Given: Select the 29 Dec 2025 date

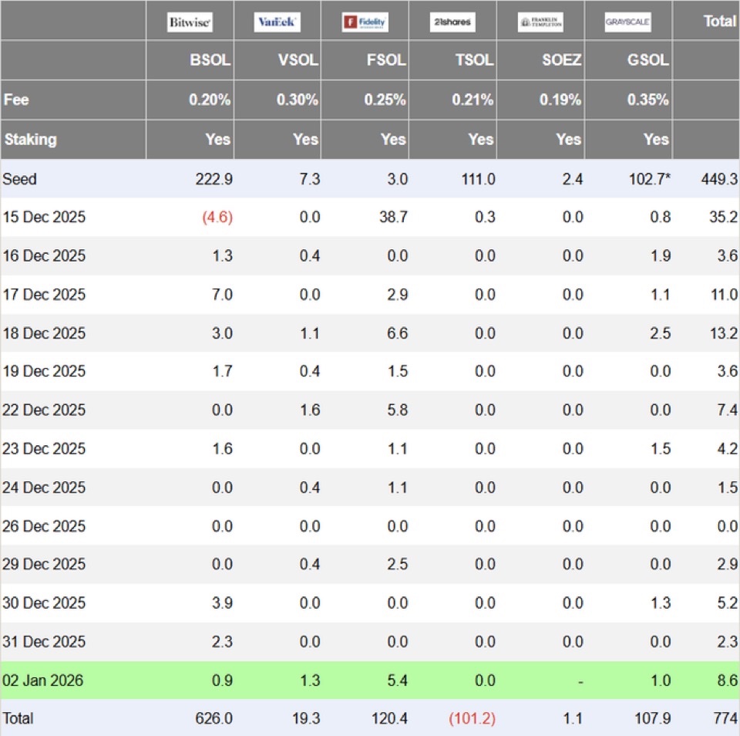Looking at the screenshot, I should coord(44,564).
